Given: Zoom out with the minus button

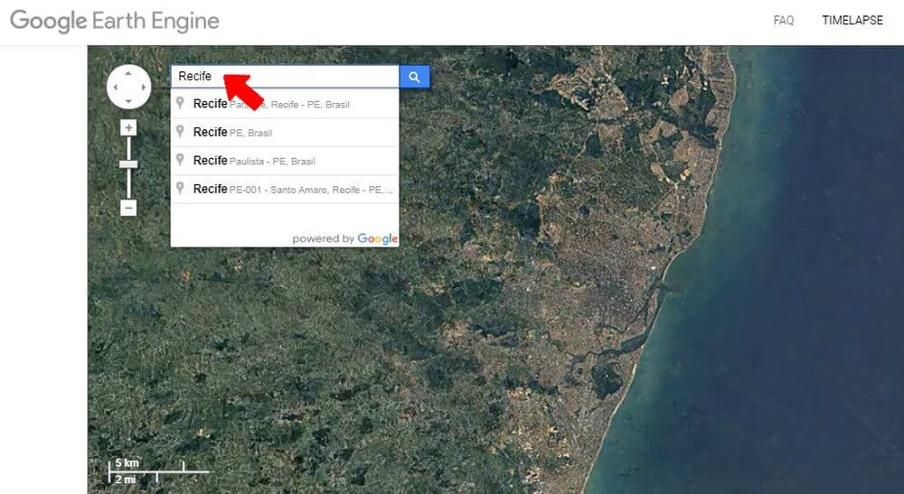Looking at the screenshot, I should pyautogui.click(x=128, y=208).
